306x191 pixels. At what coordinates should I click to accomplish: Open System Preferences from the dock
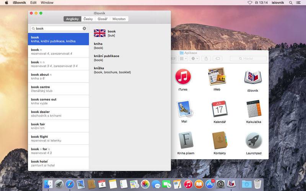pyautogui.click(x=220, y=184)
